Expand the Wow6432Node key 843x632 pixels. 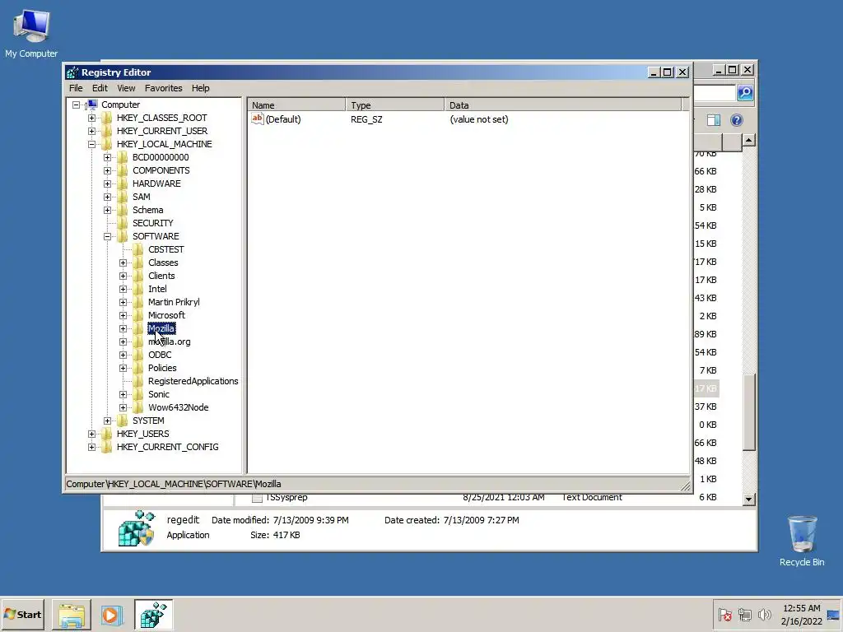pos(123,407)
